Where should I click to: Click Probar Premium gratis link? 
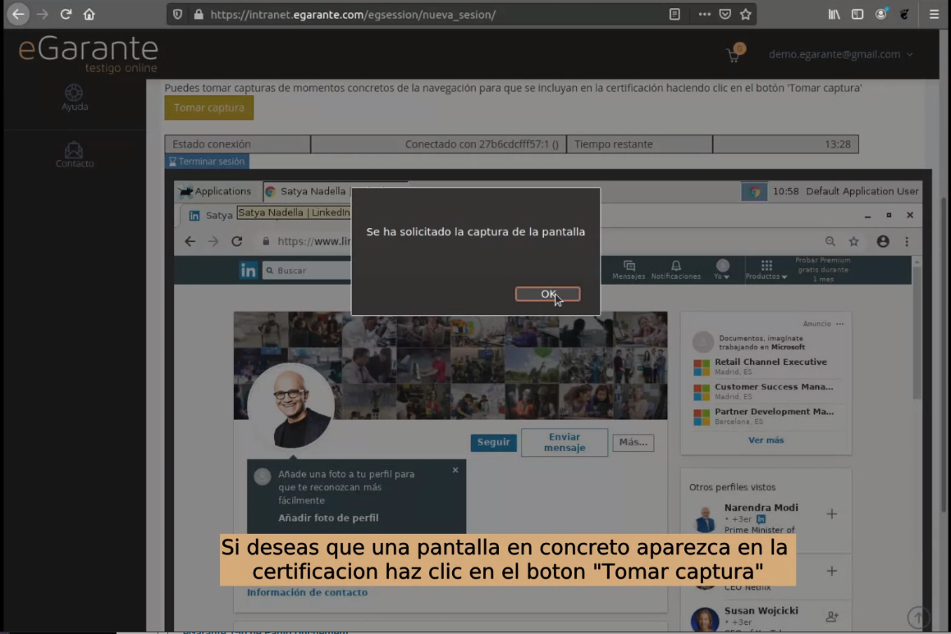822,270
